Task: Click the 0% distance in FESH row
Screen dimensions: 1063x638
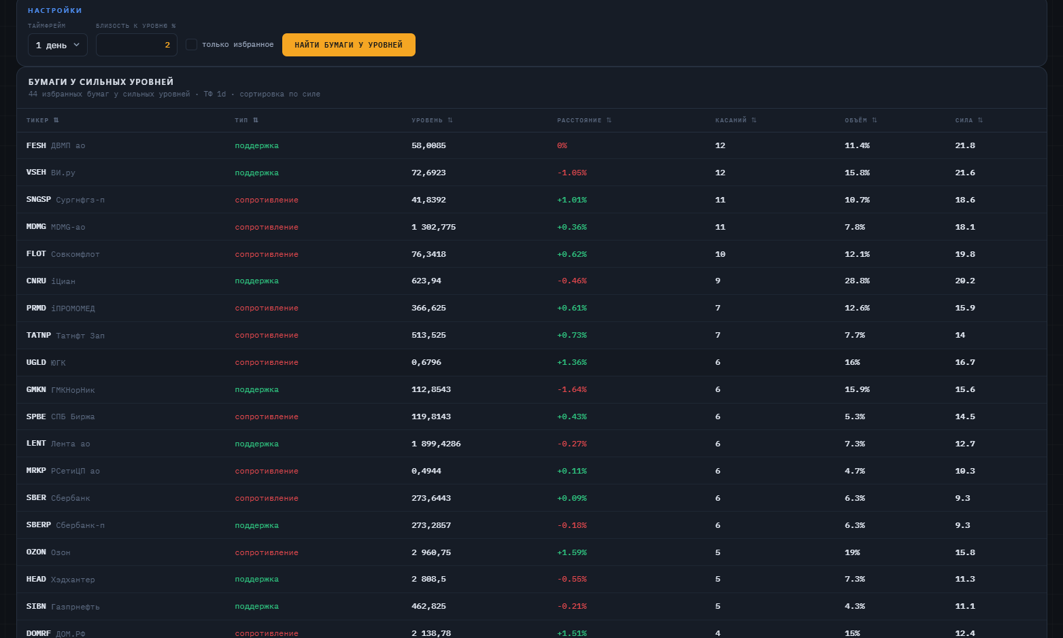Action: [x=562, y=145]
